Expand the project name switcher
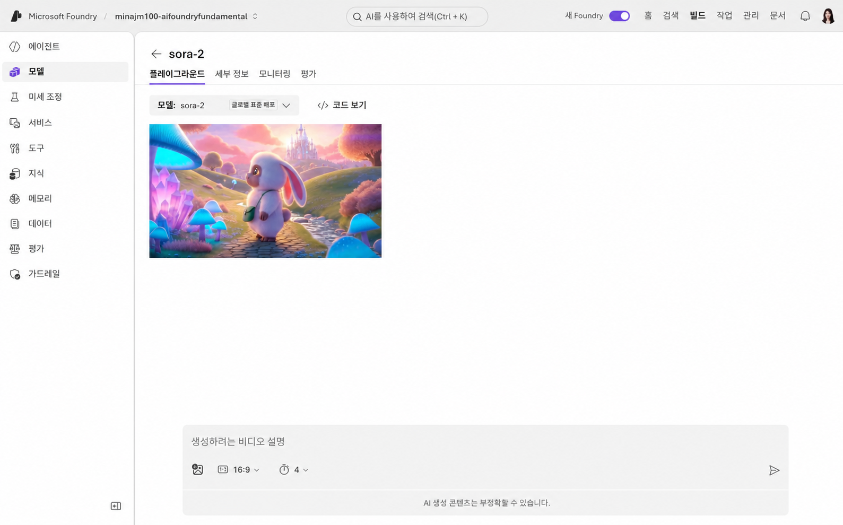 [255, 16]
